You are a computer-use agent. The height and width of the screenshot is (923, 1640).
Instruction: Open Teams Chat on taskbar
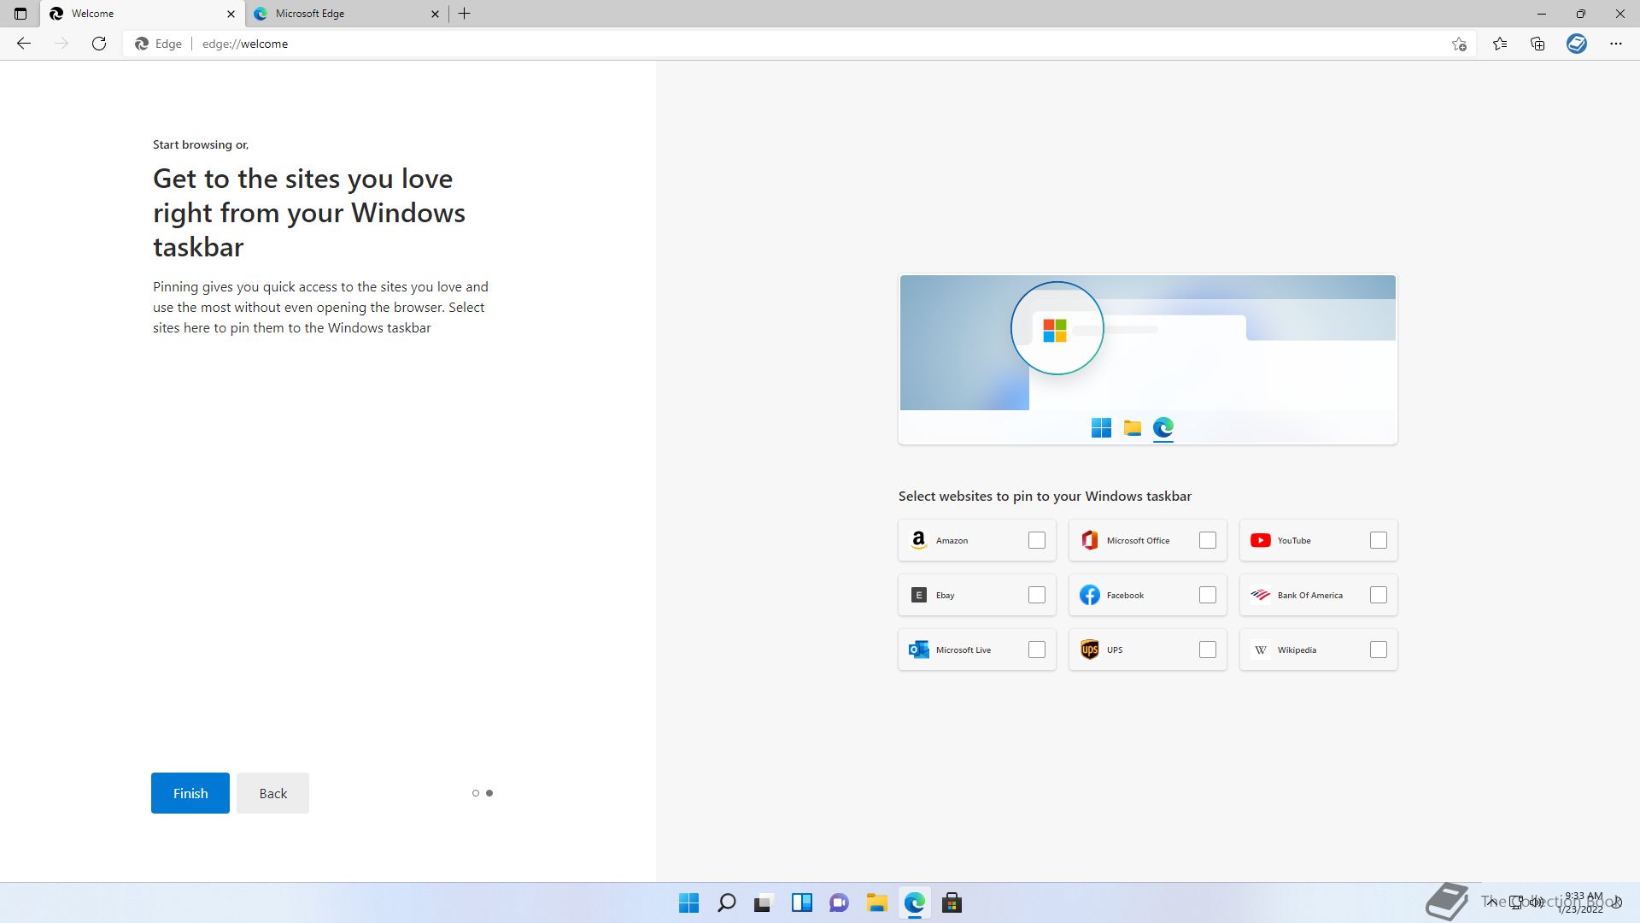pyautogui.click(x=840, y=902)
